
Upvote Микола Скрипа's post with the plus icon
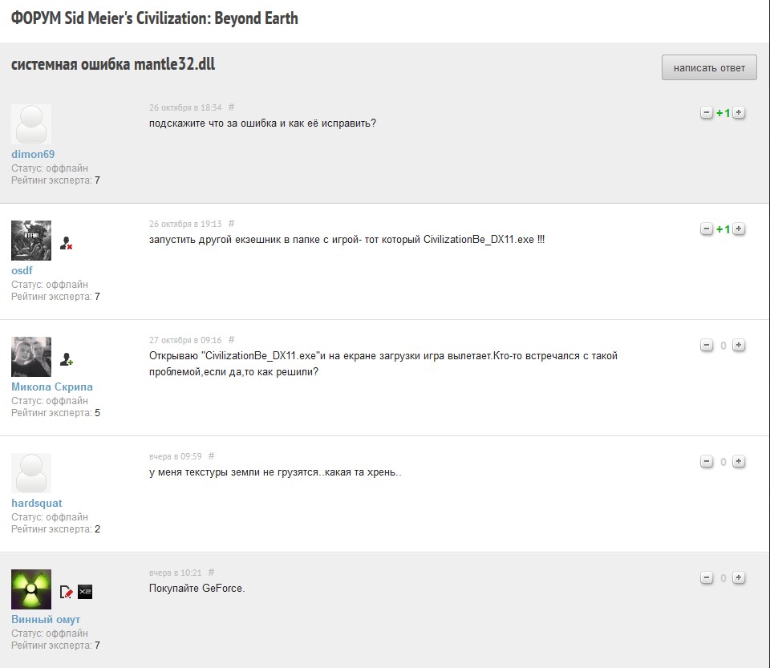739,346
